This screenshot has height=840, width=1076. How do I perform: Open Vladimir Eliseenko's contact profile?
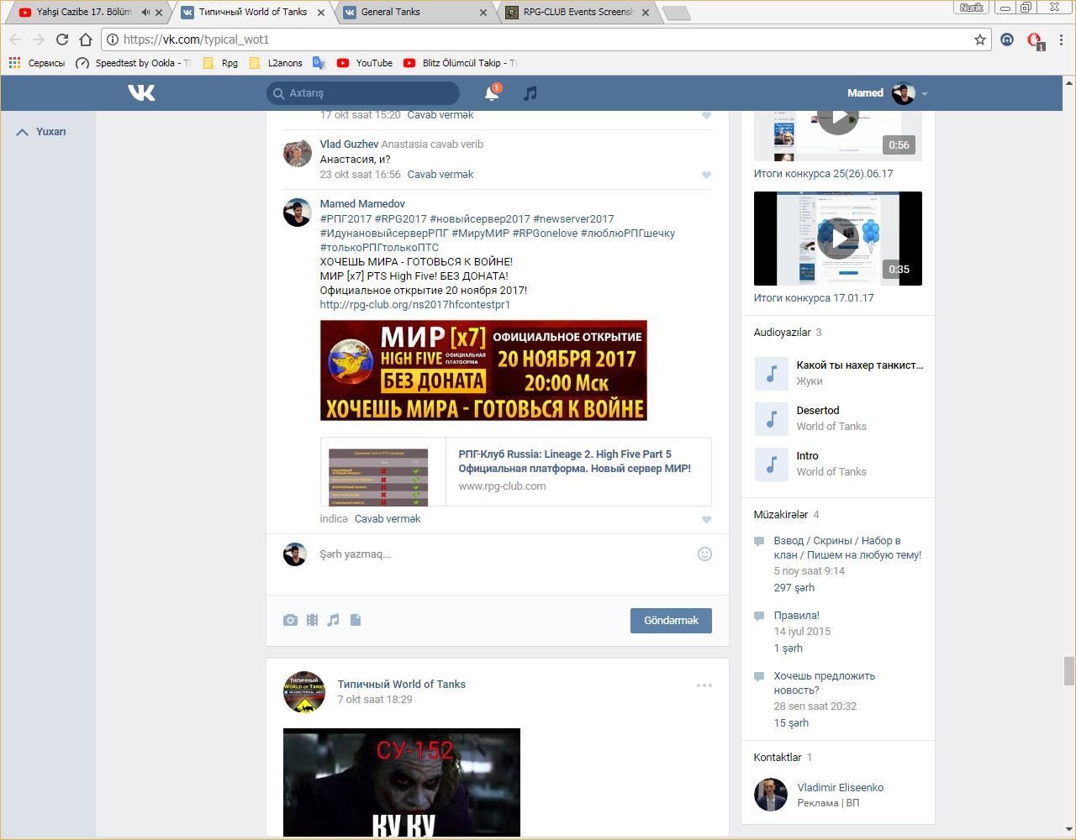click(x=840, y=788)
